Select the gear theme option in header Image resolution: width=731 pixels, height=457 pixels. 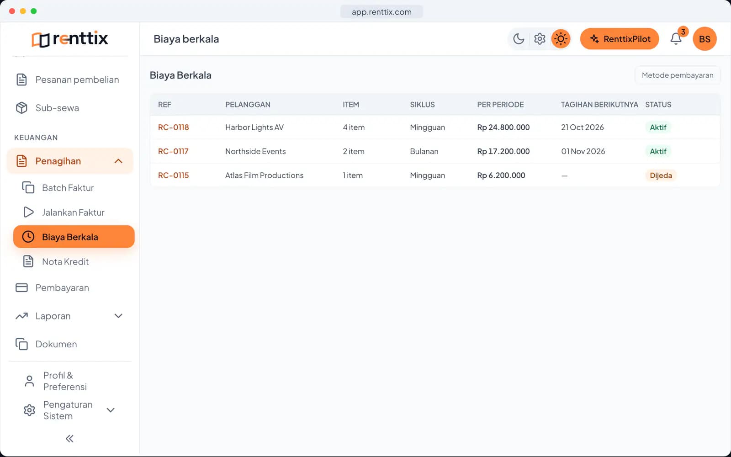[540, 39]
